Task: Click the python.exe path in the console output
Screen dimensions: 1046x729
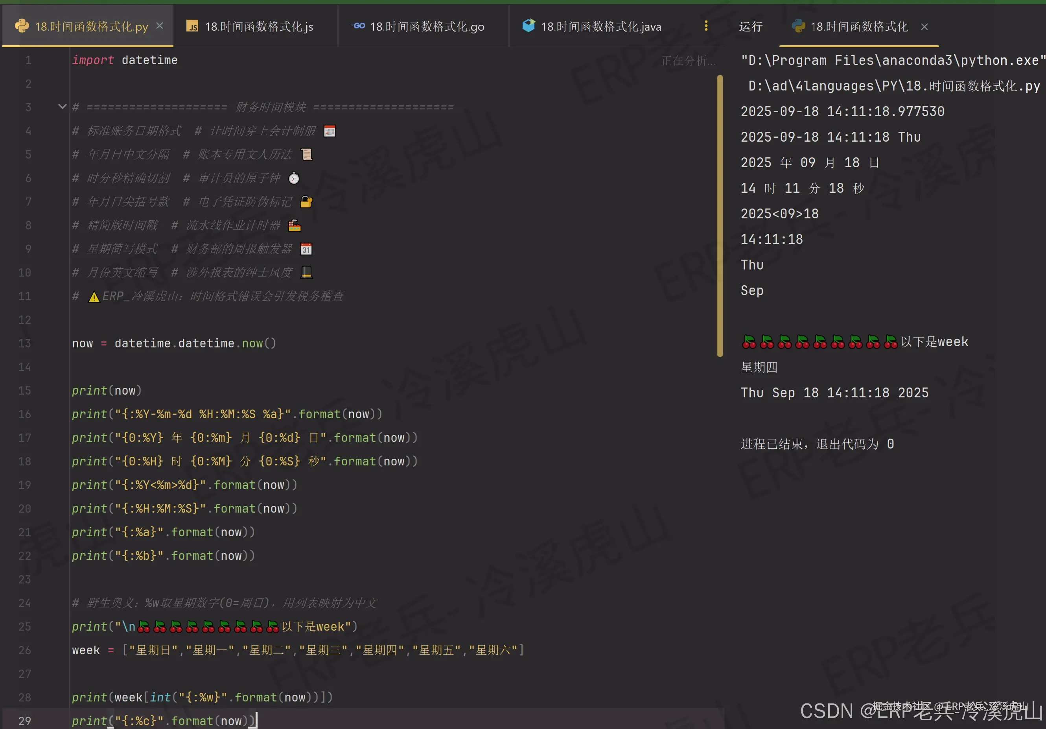Action: point(893,60)
